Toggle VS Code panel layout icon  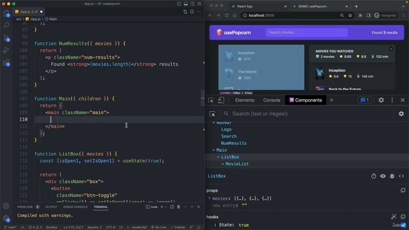(x=186, y=4)
